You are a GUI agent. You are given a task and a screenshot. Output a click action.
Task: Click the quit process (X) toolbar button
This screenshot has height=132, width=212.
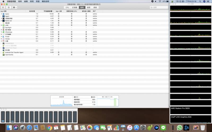(x=3, y=7)
